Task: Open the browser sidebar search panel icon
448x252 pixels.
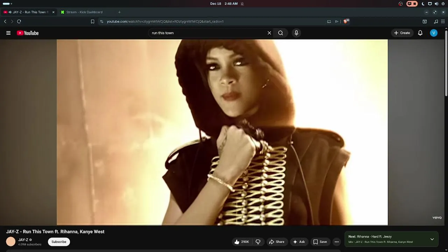Action: (x=425, y=21)
